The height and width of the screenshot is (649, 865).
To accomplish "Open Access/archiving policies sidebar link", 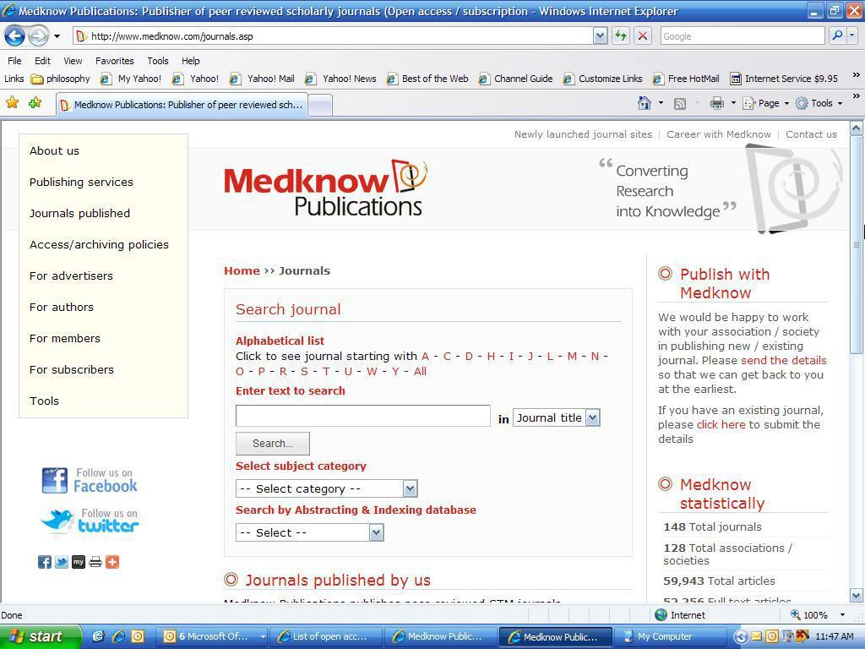I will point(100,244).
